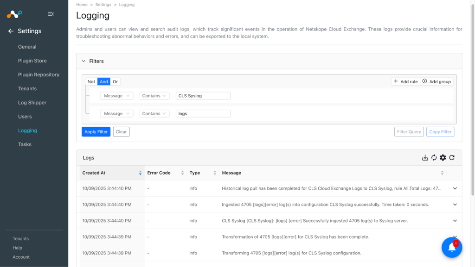Select the Or operator toggle
Viewport: 475px width, 267px height.
[x=115, y=81]
